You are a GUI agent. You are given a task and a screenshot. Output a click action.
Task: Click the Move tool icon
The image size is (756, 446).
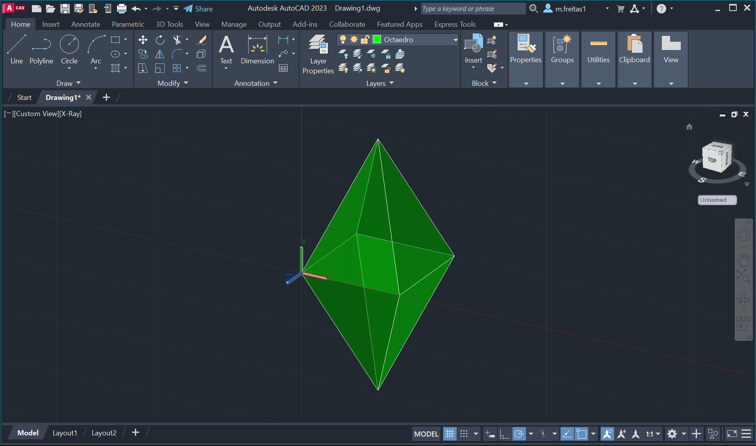(x=143, y=40)
